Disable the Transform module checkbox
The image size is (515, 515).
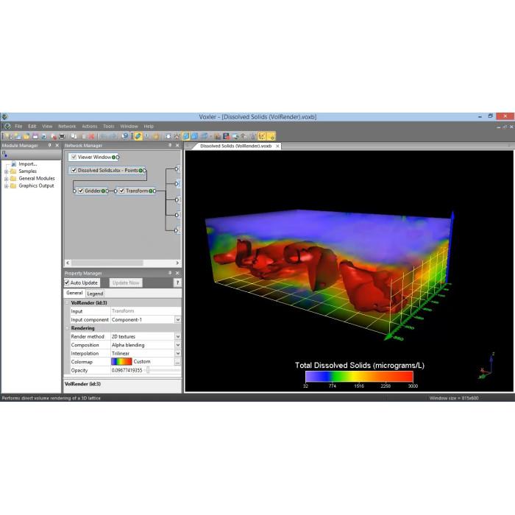point(122,191)
